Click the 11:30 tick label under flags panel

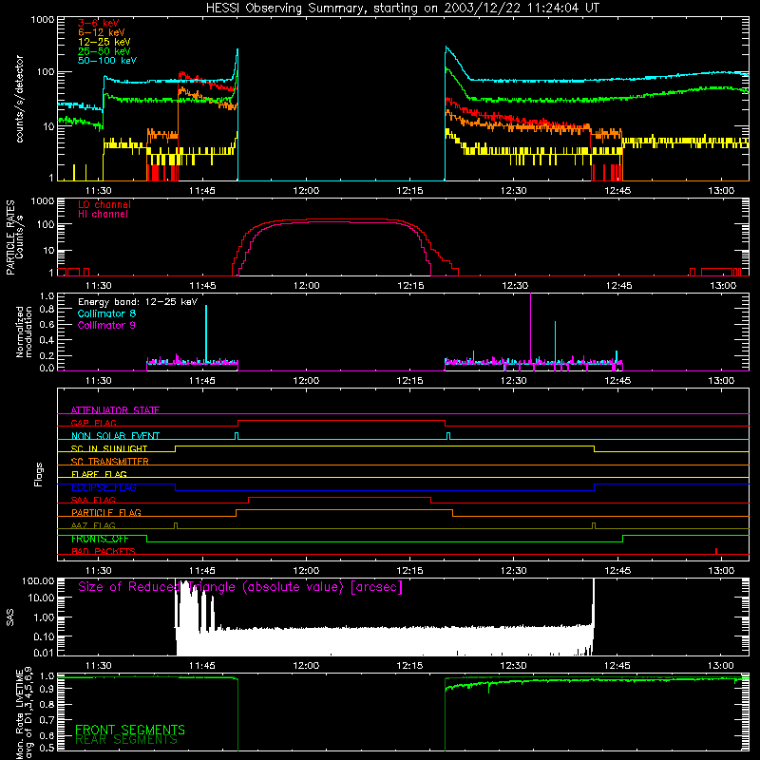(99, 571)
